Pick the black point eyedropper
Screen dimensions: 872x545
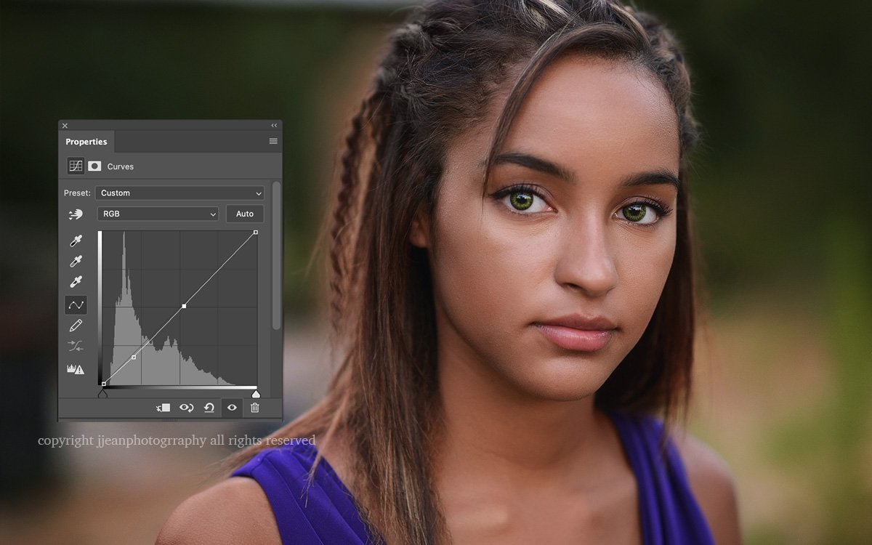coord(76,241)
